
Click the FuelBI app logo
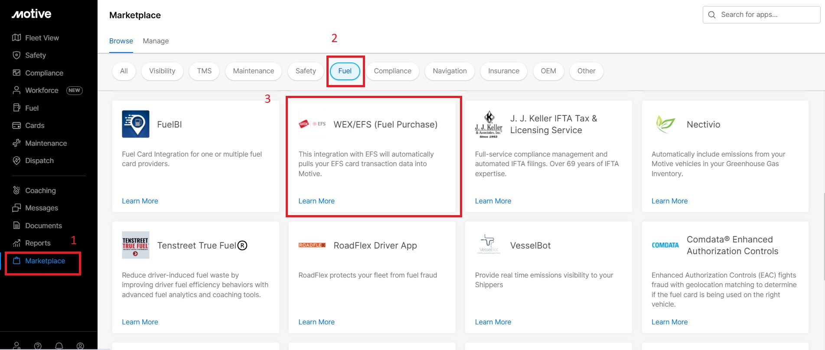(x=136, y=124)
